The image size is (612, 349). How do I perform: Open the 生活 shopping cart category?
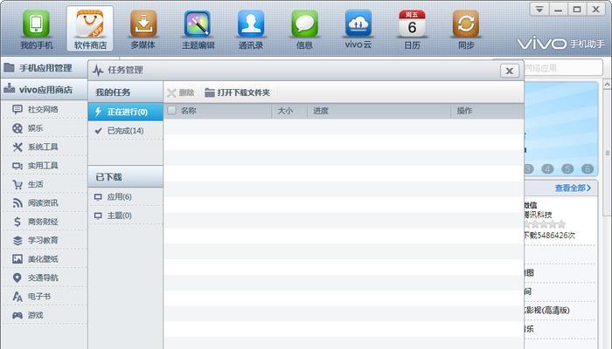click(x=44, y=184)
